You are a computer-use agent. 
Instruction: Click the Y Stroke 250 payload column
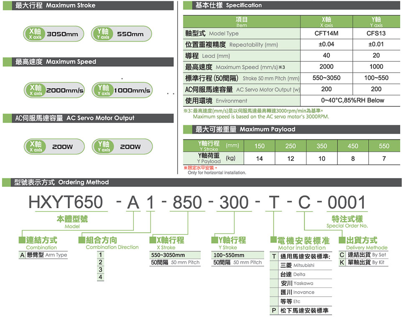pyautogui.click(x=291, y=146)
